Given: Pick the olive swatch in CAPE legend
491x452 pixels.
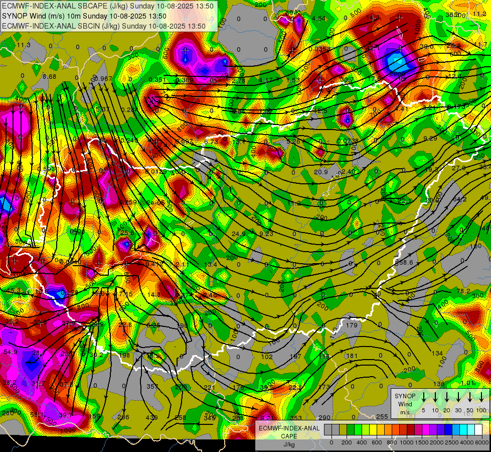Looking at the screenshot, I should 343,429.
